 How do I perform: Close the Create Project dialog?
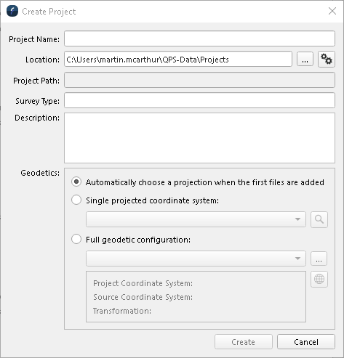332,11
